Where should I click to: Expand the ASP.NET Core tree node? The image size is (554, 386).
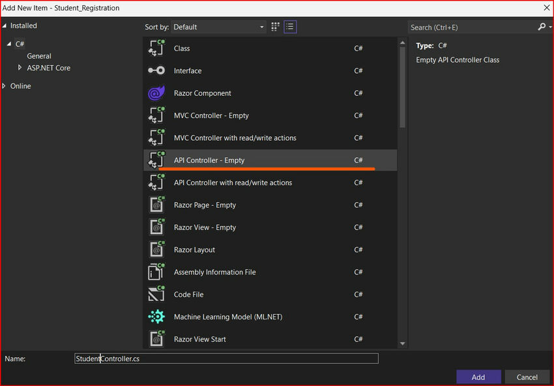(x=20, y=68)
